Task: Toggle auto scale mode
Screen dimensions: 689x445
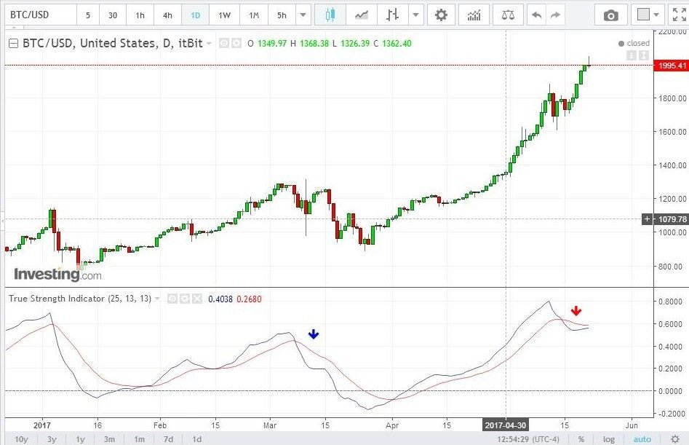Action: [642, 439]
